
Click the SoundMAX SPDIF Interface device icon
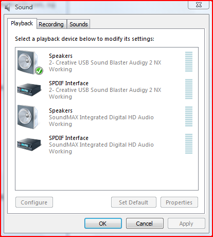29,144
